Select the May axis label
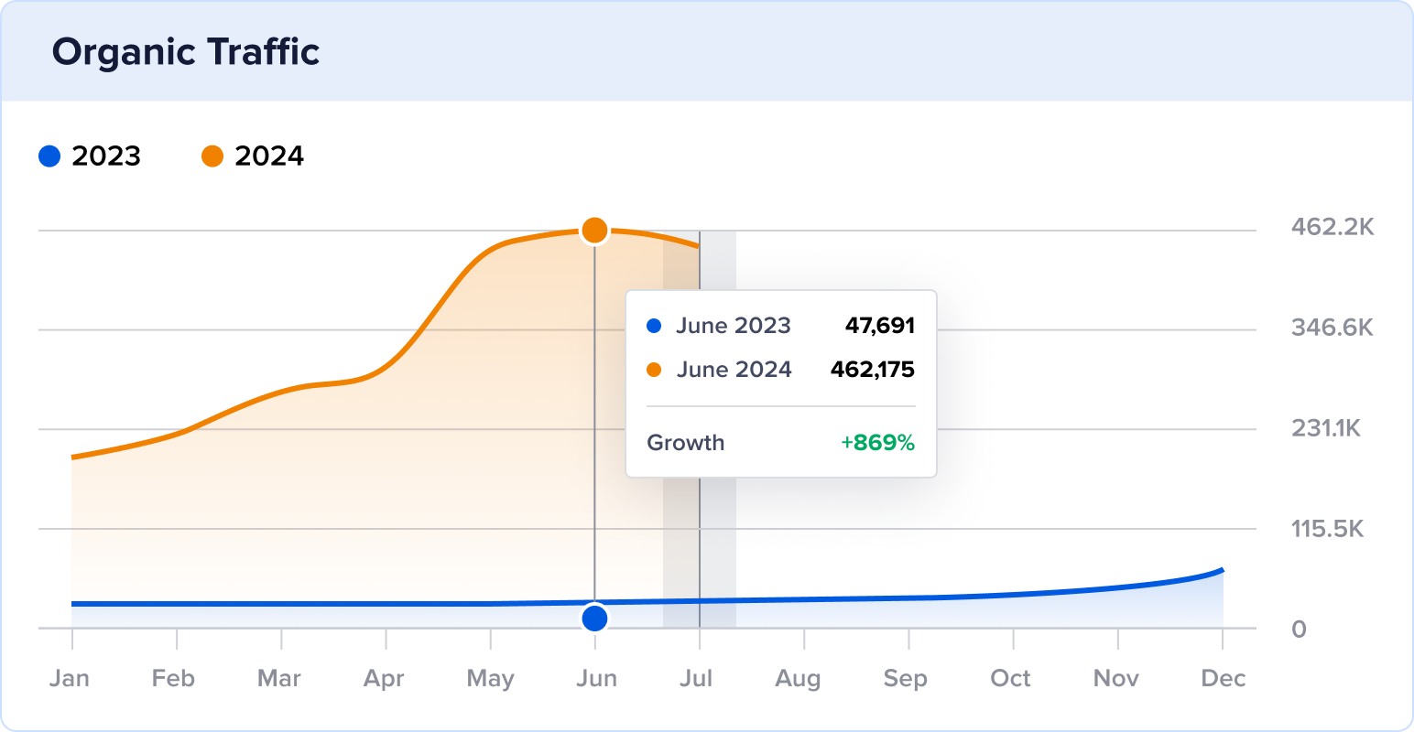Screen dimensions: 1414x732 pyautogui.click(x=490, y=679)
